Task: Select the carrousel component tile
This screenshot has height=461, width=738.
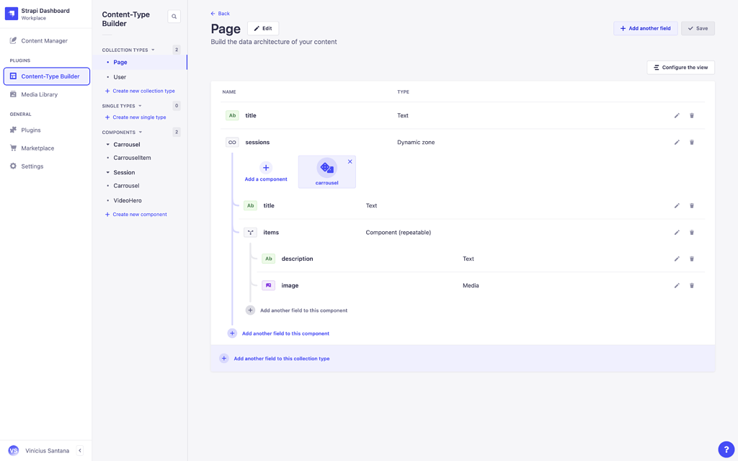Action: [x=326, y=173]
